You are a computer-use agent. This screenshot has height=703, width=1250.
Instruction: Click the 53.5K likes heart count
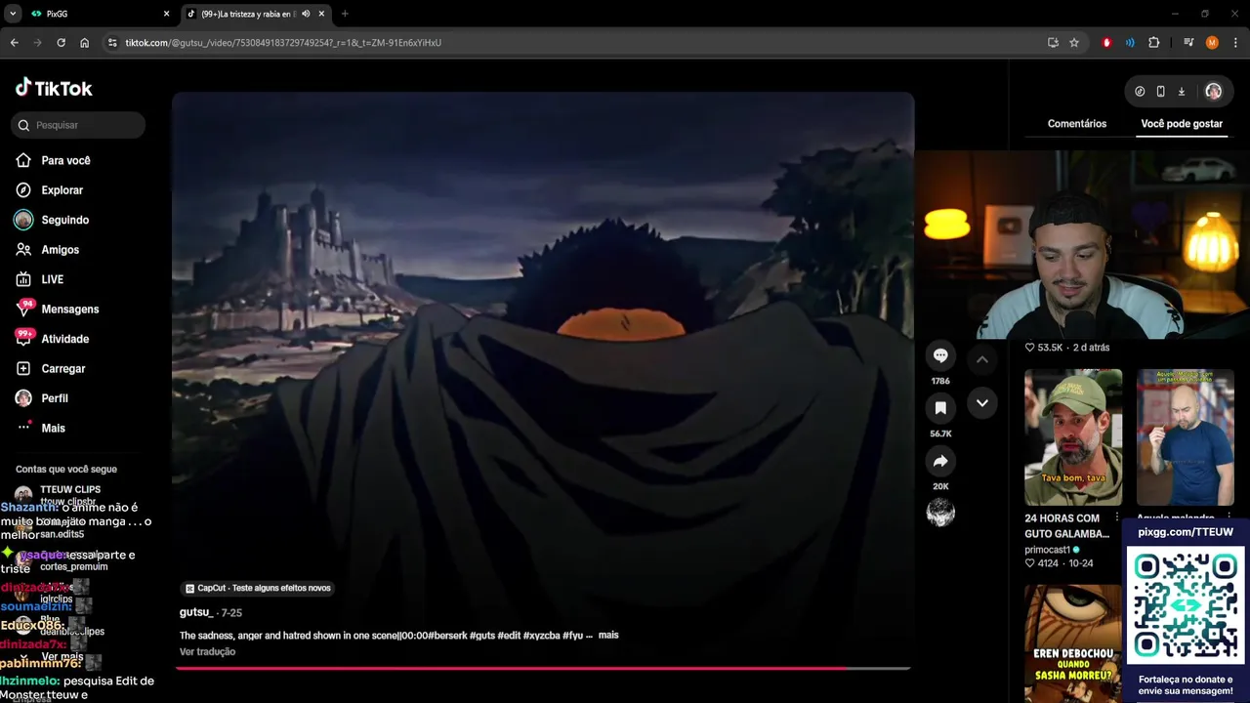(x=1043, y=348)
